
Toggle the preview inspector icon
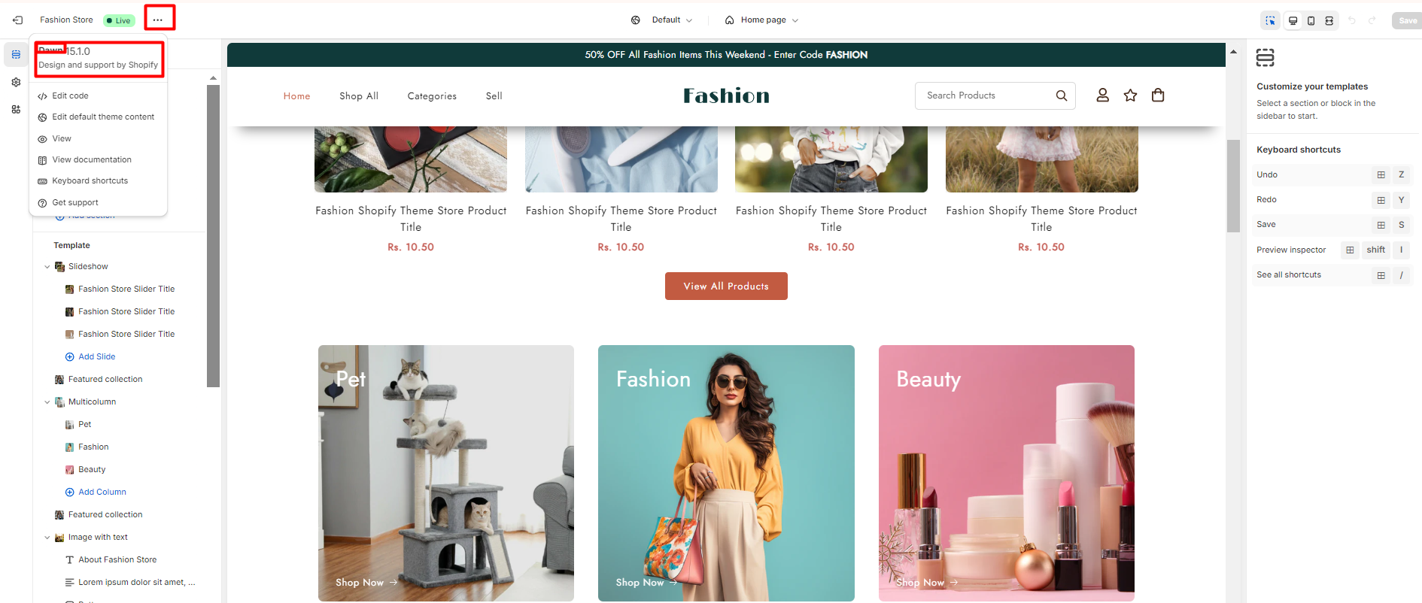1270,20
